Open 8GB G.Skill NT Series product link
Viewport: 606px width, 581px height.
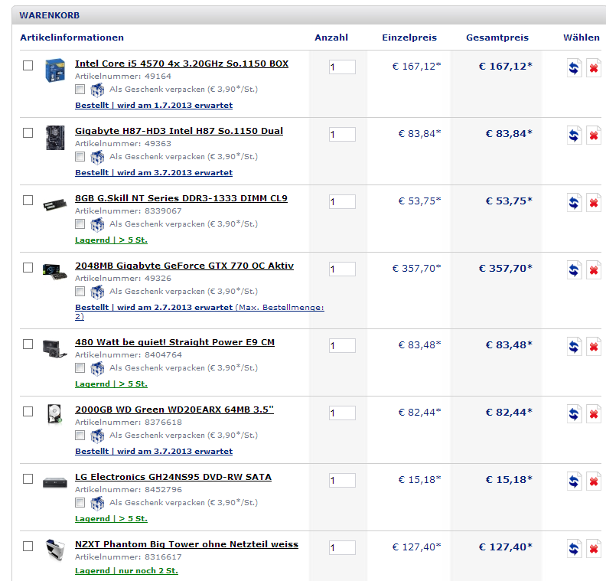click(181, 198)
